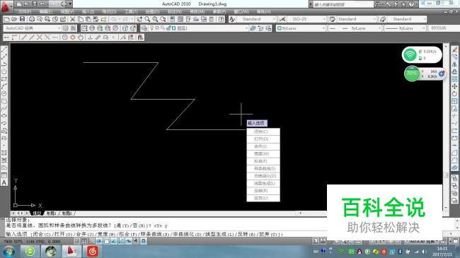Open the 格式(O) menu
This screenshot has width=460, height=258.
click(x=109, y=12)
